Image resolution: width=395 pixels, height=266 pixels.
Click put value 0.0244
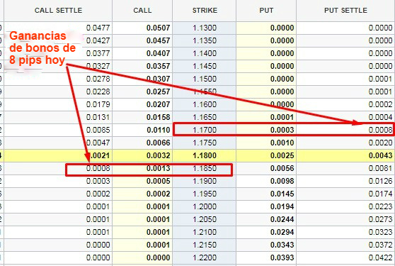pyautogui.click(x=282, y=219)
